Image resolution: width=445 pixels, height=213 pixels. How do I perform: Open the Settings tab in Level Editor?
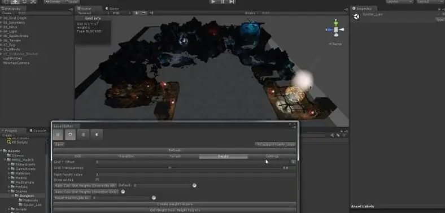(x=272, y=157)
